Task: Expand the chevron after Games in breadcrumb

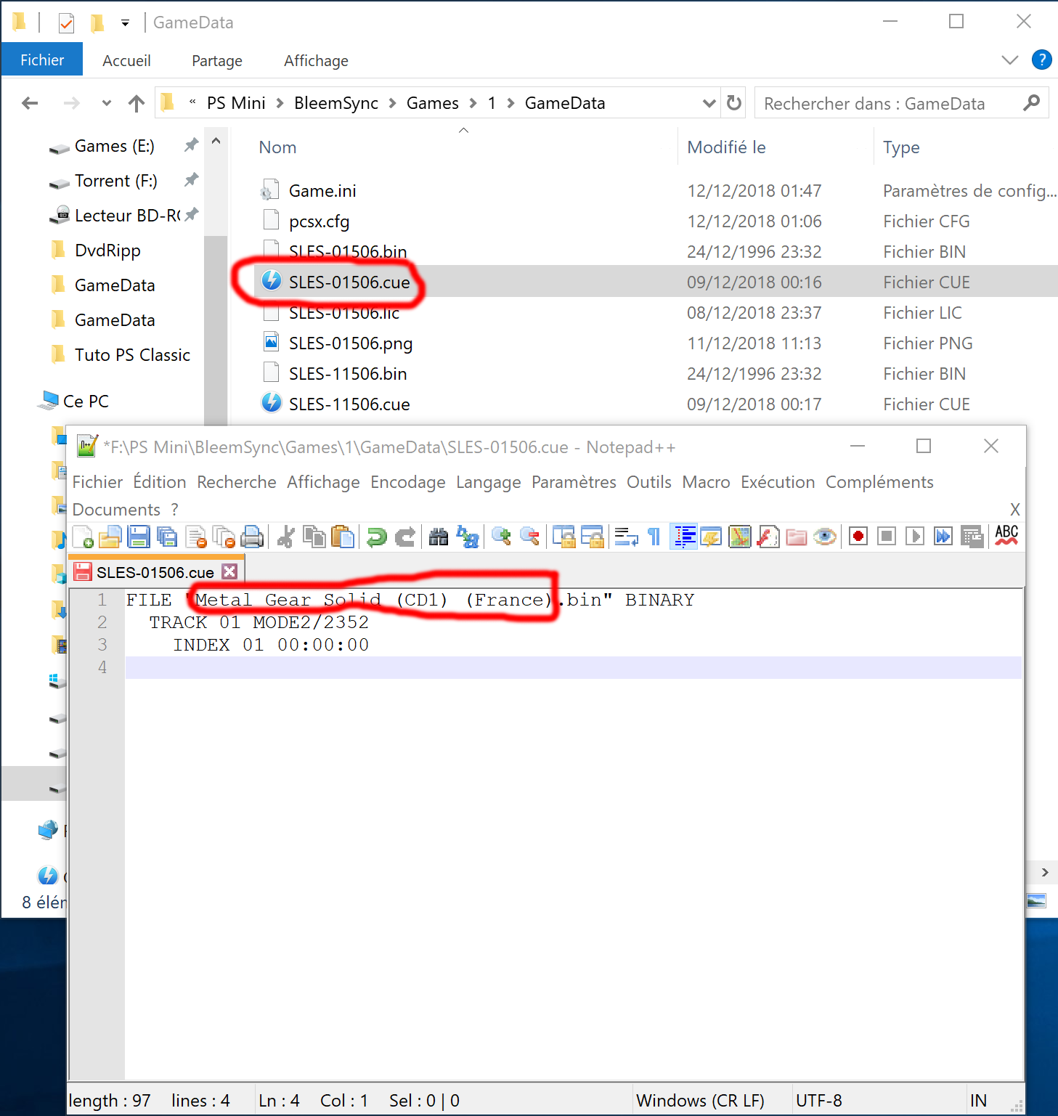Action: [473, 103]
